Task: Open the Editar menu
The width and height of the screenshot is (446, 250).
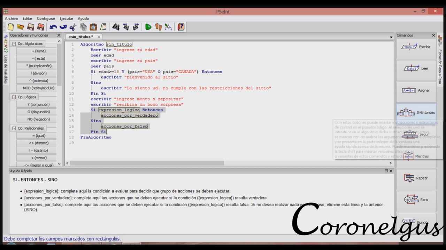Action: pyautogui.click(x=28, y=18)
